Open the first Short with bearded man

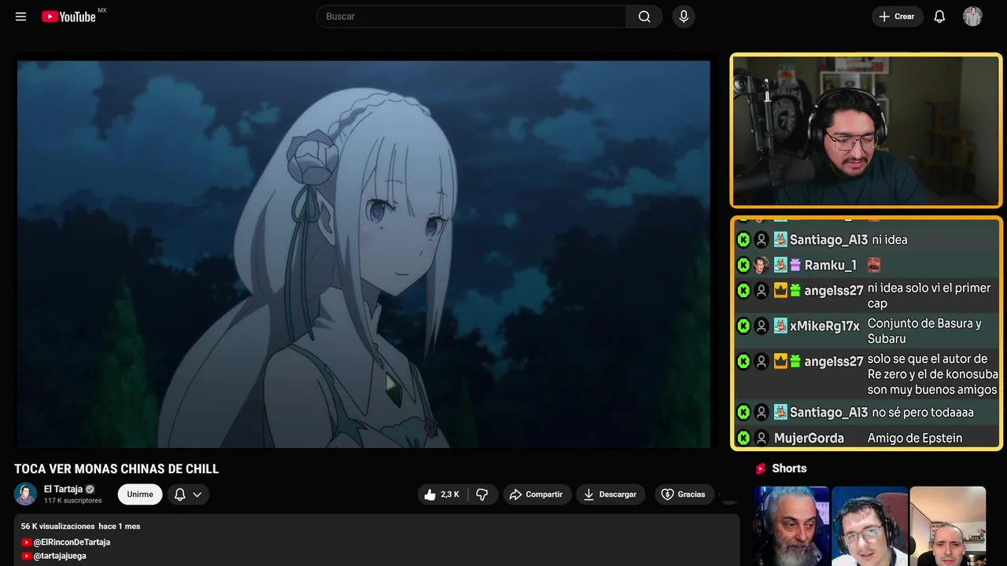pyautogui.click(x=791, y=526)
